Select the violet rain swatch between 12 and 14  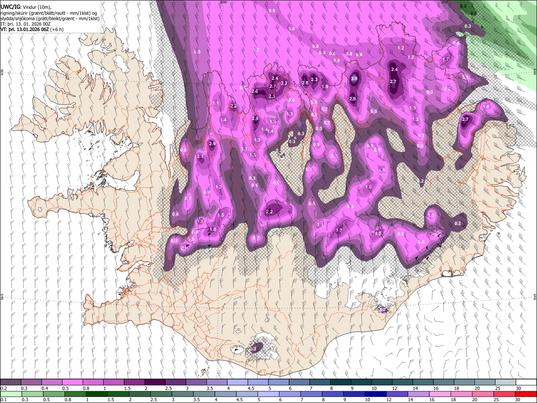point(396,394)
